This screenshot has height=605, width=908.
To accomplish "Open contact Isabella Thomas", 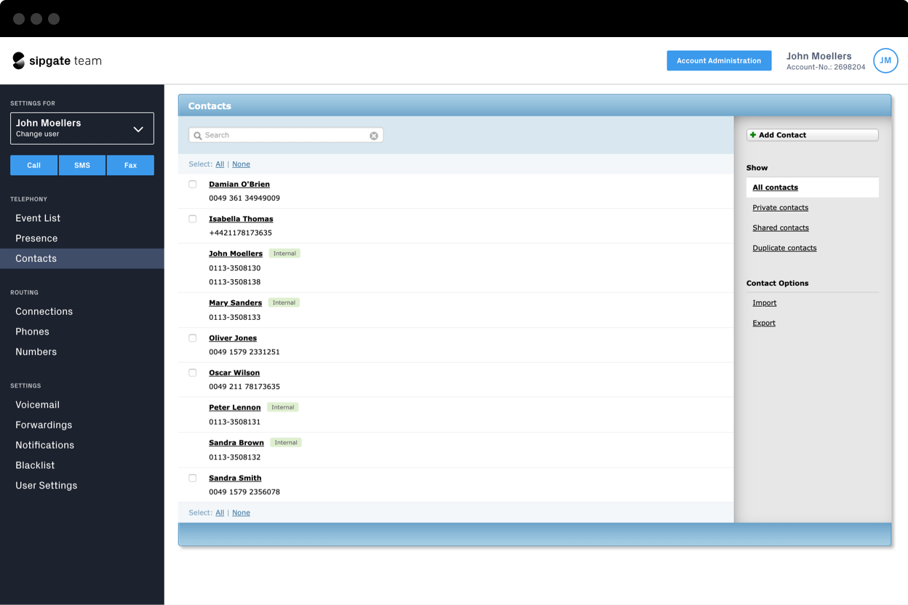I will coord(241,219).
